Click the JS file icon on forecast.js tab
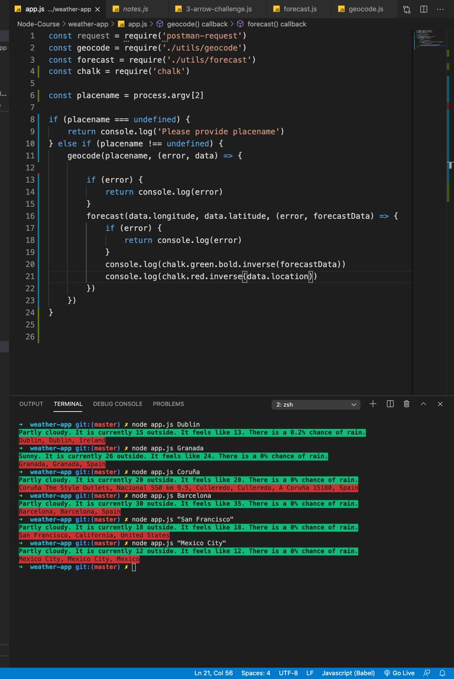 pos(276,9)
